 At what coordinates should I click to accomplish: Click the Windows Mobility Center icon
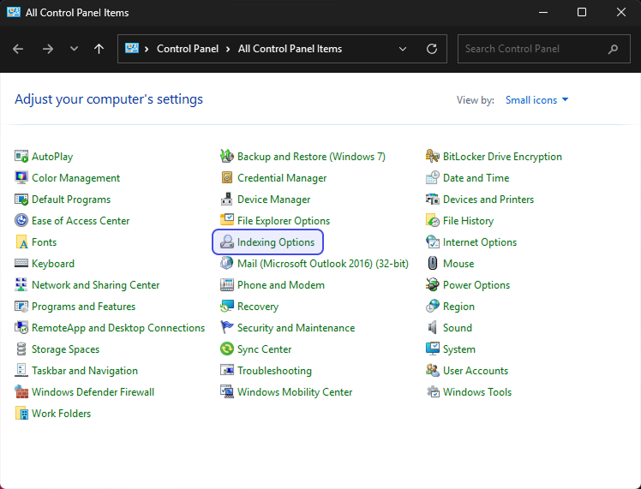[x=227, y=391]
